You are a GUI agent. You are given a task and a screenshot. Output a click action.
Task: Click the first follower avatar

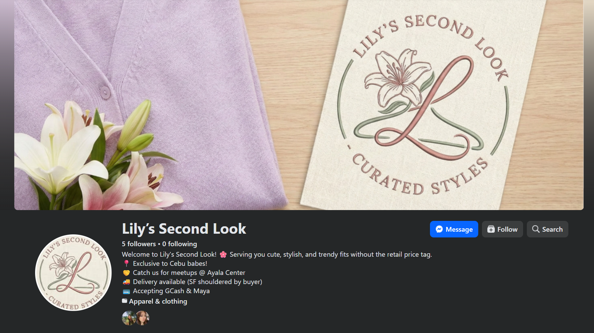(129, 318)
